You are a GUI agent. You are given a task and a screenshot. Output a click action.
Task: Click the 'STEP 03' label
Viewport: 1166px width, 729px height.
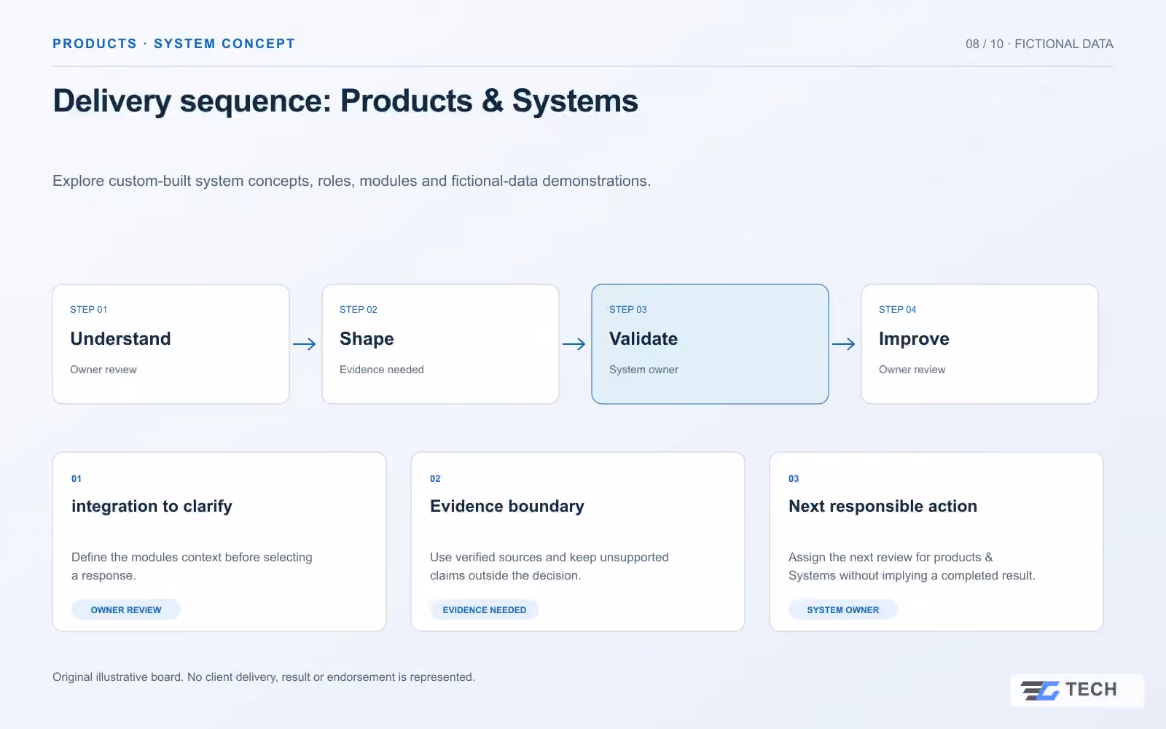tap(628, 309)
